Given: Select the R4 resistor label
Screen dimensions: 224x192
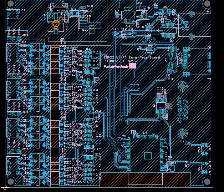Looking at the screenshot, I should [x=170, y=157].
